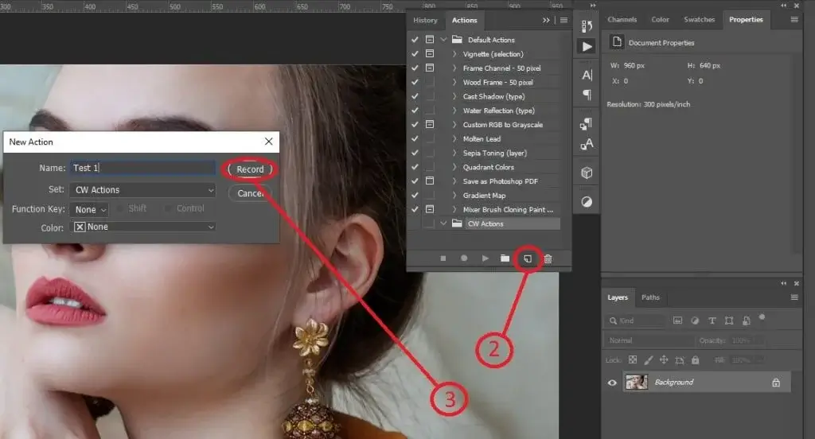Click the trash icon in Actions panel
The width and height of the screenshot is (815, 439).
(x=548, y=258)
